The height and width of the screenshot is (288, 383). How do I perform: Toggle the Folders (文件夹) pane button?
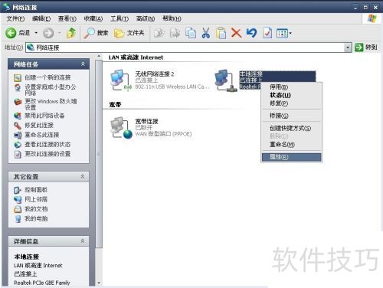tap(129, 33)
